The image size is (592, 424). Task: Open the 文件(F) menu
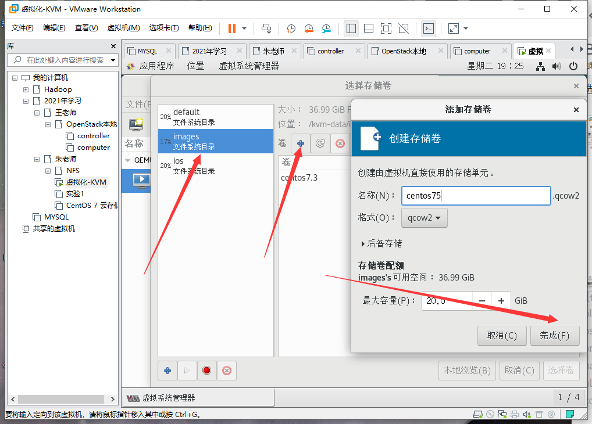(x=22, y=28)
